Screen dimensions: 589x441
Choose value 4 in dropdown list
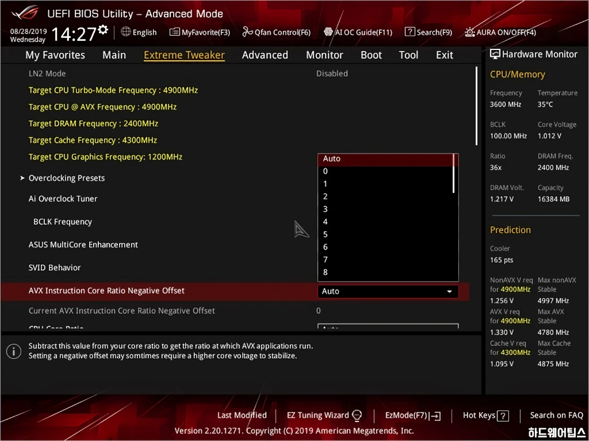[x=385, y=221]
